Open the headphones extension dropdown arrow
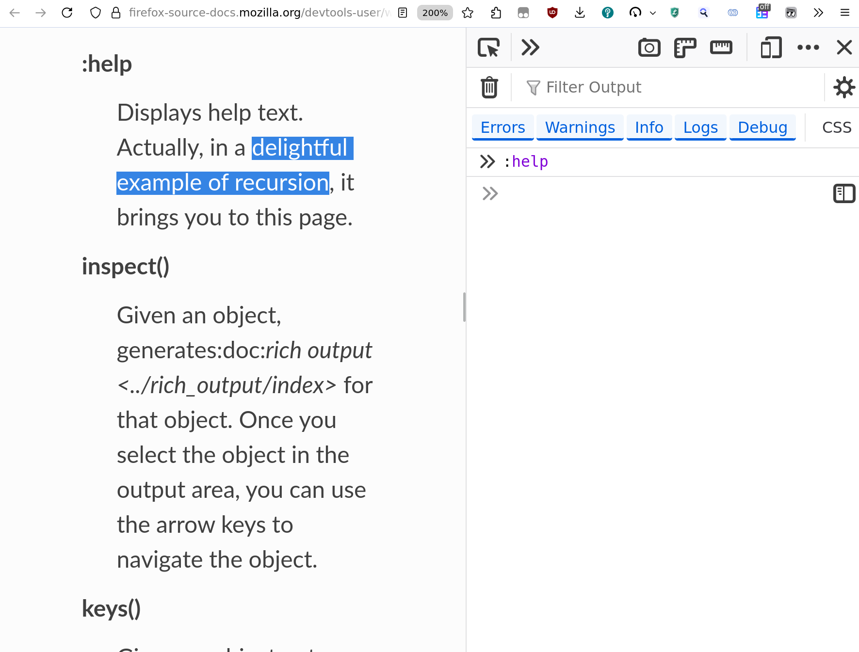The height and width of the screenshot is (652, 859). coord(653,13)
